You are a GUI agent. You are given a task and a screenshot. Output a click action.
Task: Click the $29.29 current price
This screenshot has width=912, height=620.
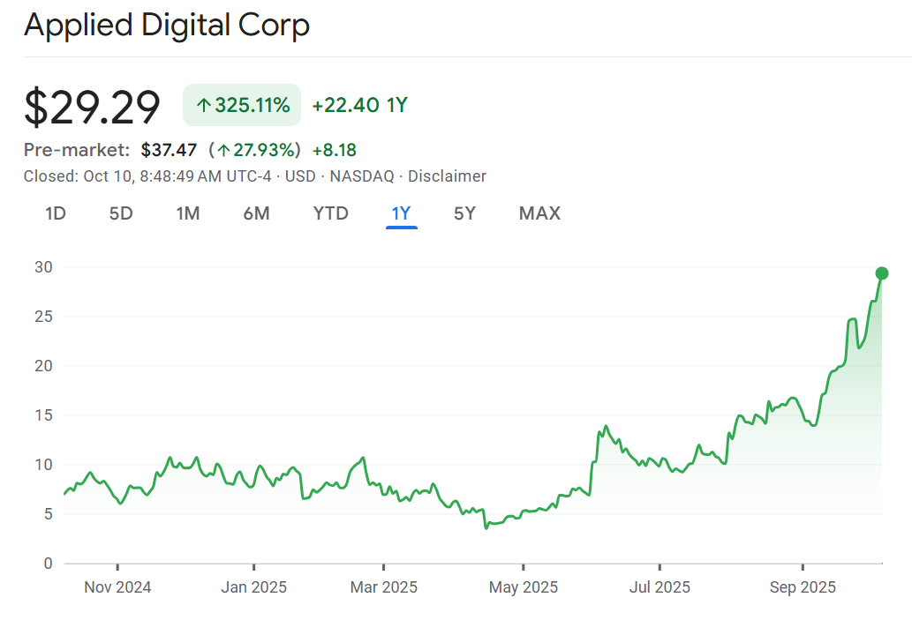tap(93, 108)
